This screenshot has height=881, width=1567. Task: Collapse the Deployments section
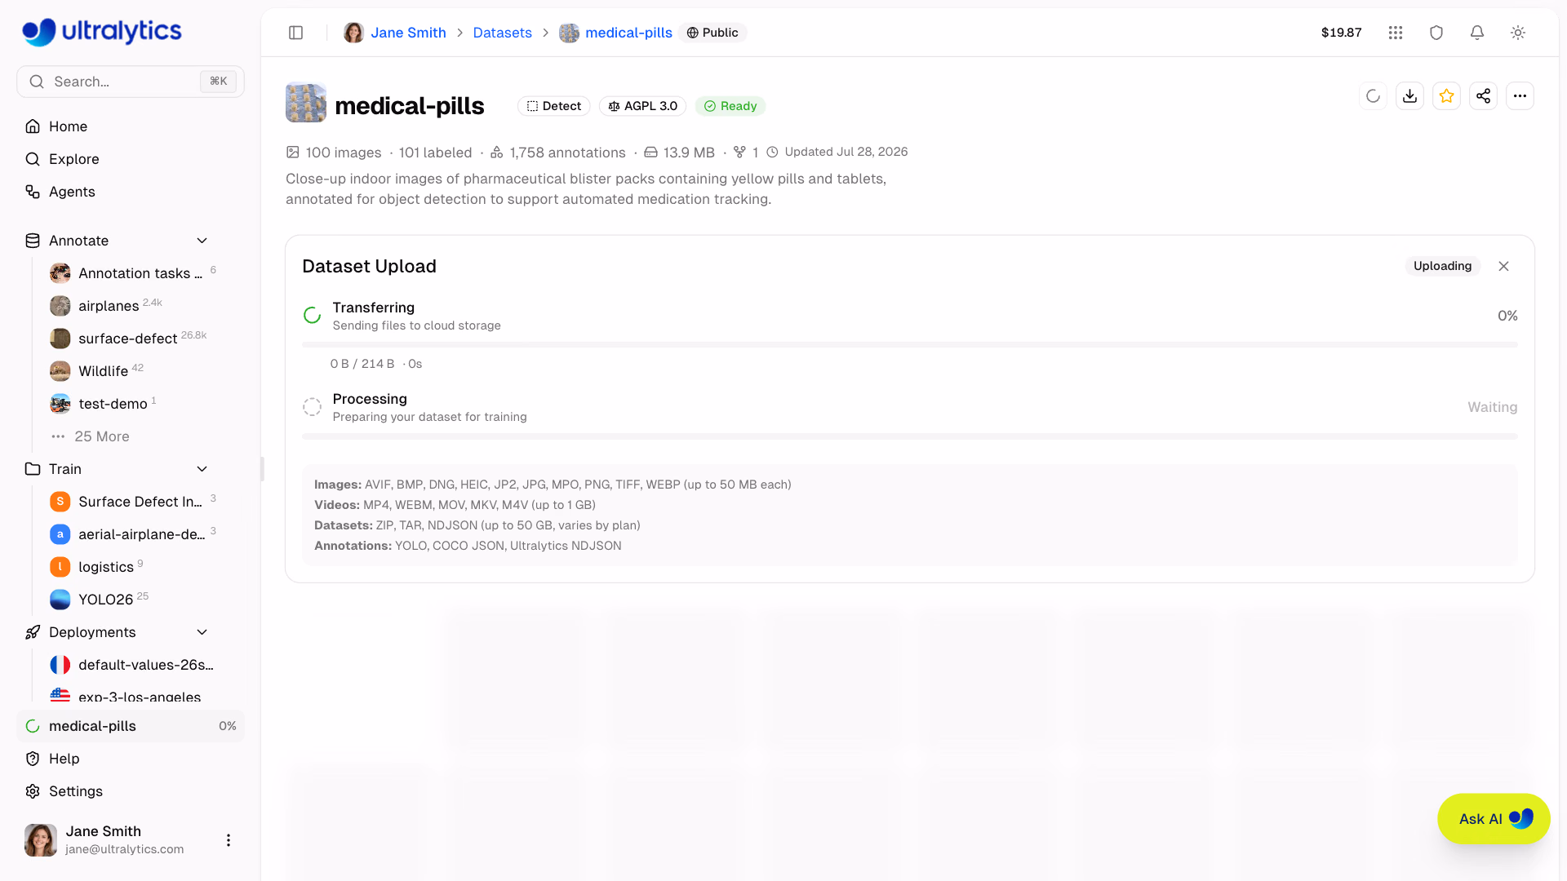tap(202, 632)
